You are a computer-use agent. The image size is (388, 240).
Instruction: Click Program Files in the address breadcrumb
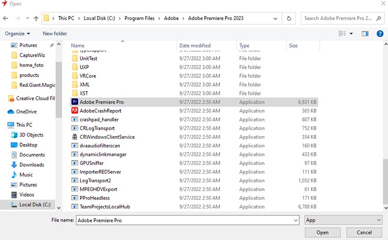[x=139, y=18]
